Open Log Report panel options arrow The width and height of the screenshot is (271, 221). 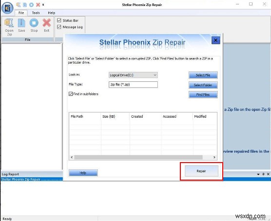[258, 174]
